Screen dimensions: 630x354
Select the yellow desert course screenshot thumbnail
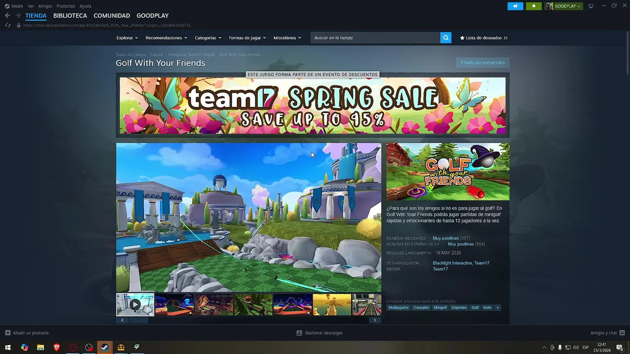[x=332, y=305]
